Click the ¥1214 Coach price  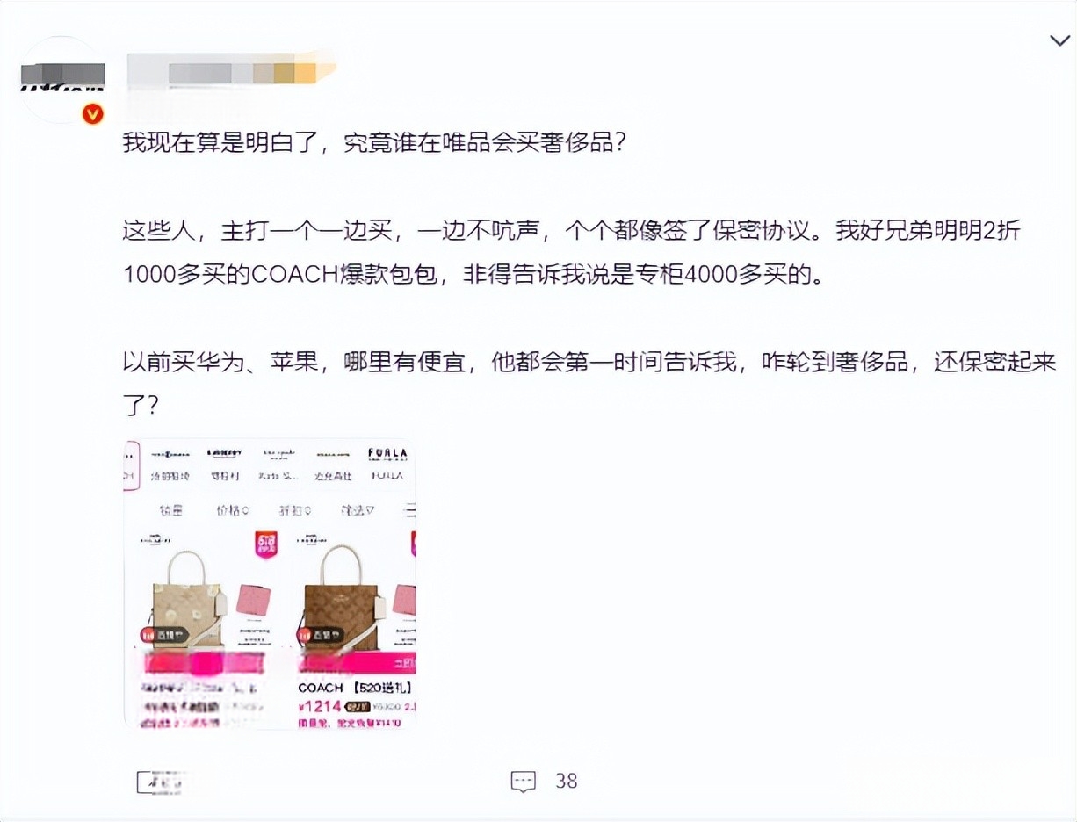tap(320, 706)
